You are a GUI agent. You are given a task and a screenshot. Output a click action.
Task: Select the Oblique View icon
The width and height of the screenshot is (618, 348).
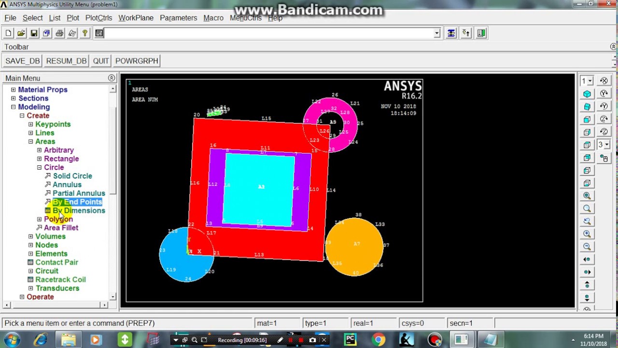pos(587,106)
